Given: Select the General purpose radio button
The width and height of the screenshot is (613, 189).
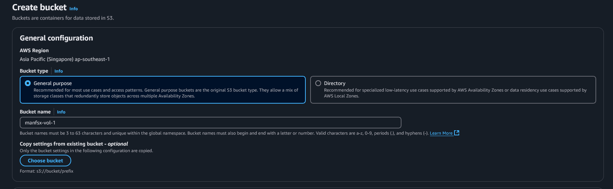Looking at the screenshot, I should pyautogui.click(x=28, y=83).
